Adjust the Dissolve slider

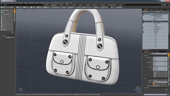click(x=160, y=82)
